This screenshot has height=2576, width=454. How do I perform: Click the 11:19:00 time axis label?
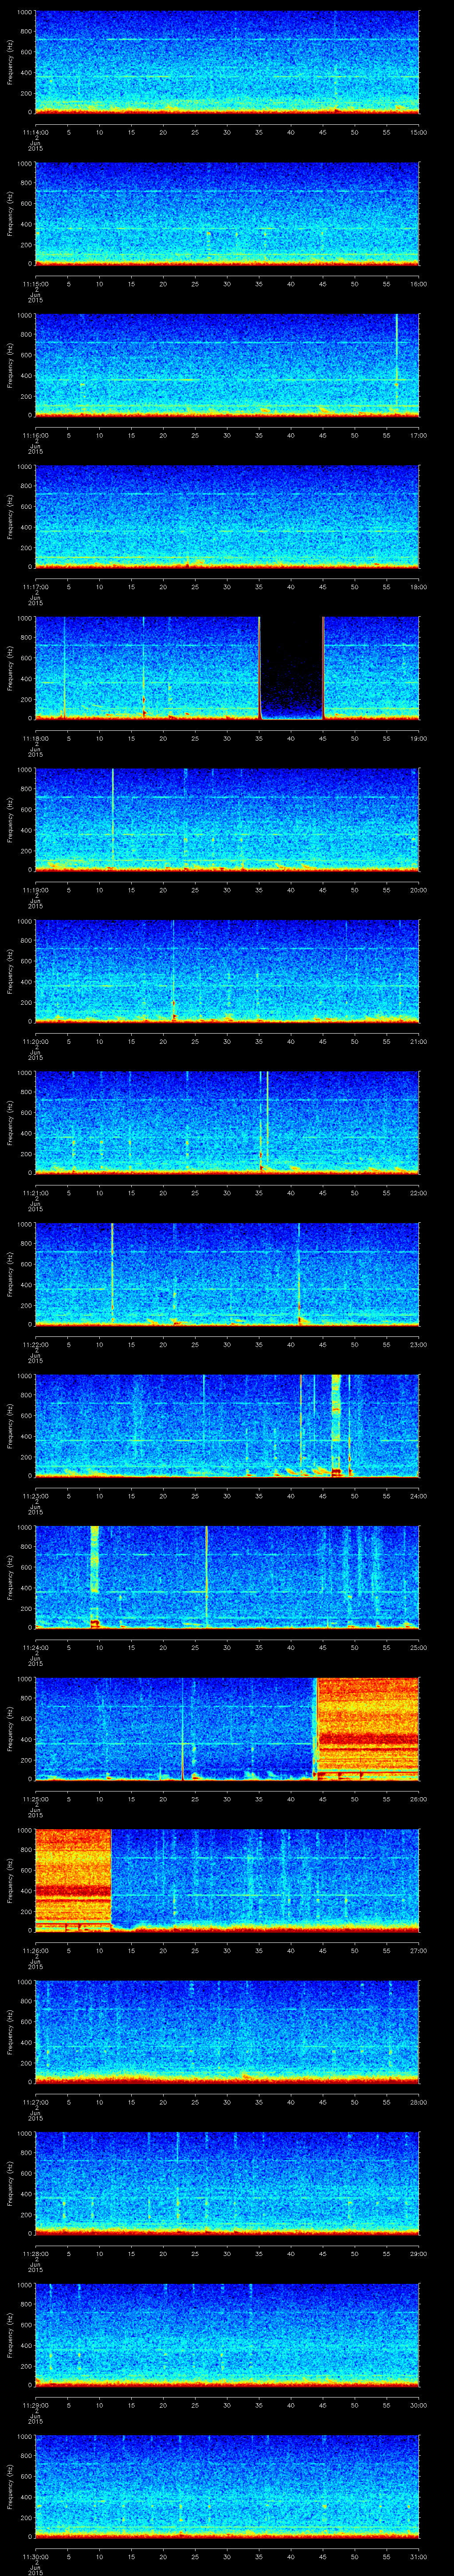35,890
